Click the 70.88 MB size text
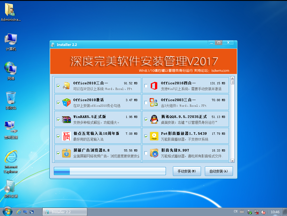This screenshot has height=216, width=287. coord(218,100)
